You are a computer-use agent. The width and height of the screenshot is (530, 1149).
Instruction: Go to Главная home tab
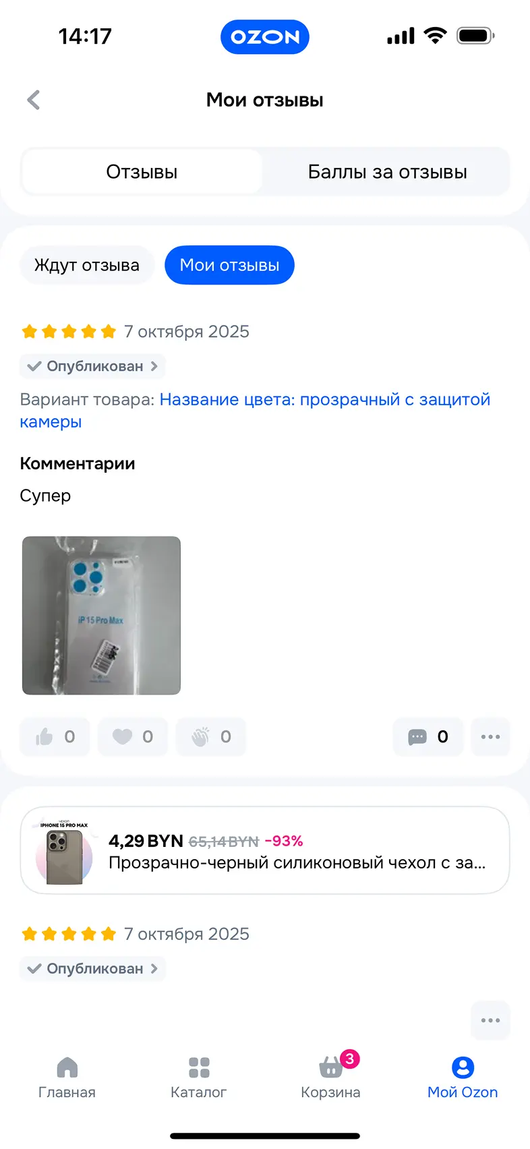67,1077
